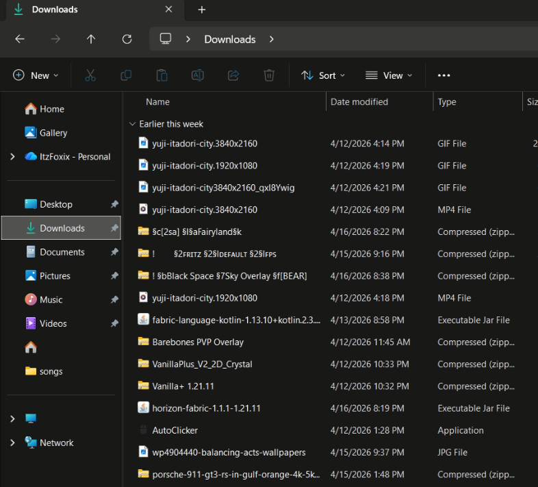Open the View dropdown menu
The width and height of the screenshot is (538, 487).
[x=389, y=75]
